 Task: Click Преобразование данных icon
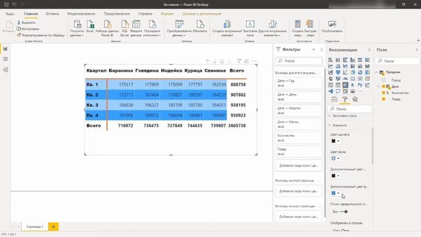pyautogui.click(x=179, y=28)
